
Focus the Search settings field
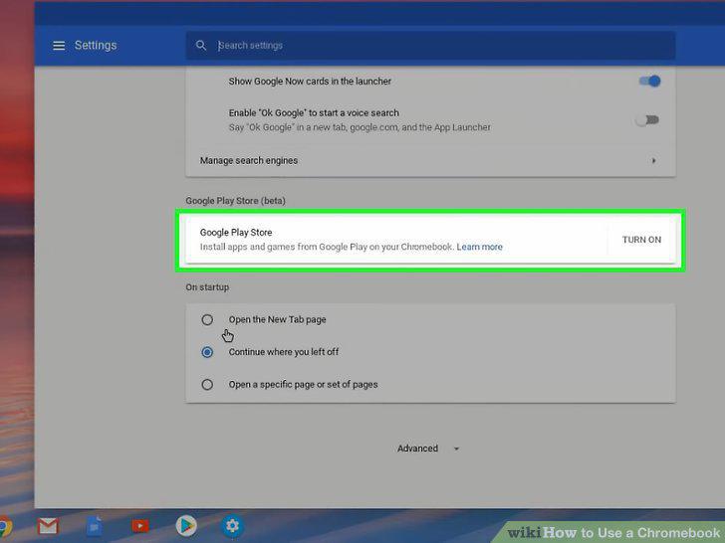pyautogui.click(x=430, y=46)
